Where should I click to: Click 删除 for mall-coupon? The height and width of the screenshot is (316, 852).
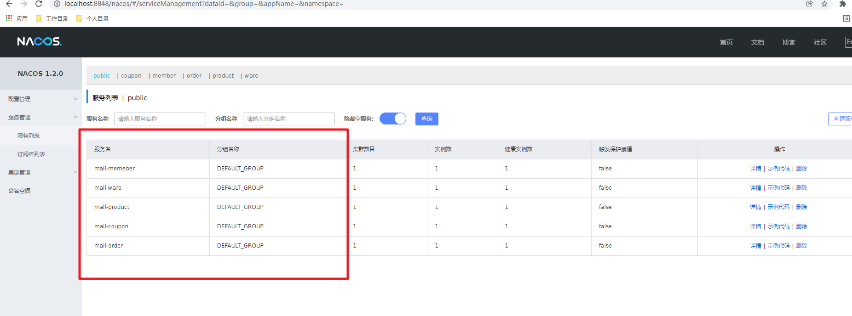pos(801,226)
